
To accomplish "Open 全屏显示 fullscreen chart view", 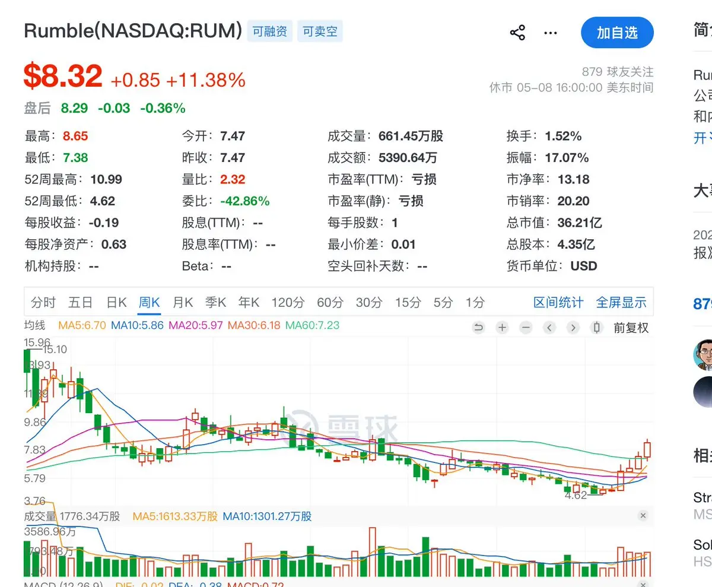I will (x=621, y=303).
